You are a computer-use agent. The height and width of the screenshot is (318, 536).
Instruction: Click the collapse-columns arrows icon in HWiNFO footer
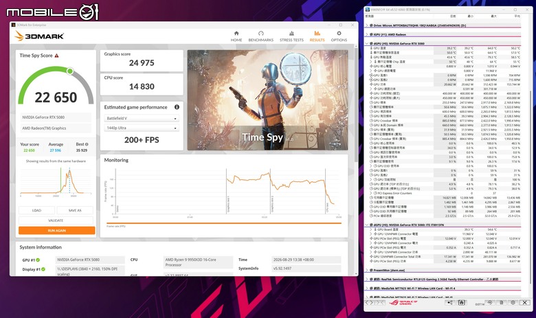pyautogui.click(x=380, y=303)
